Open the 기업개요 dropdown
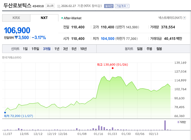The height and width of the screenshot is (140, 191). coord(122,6)
